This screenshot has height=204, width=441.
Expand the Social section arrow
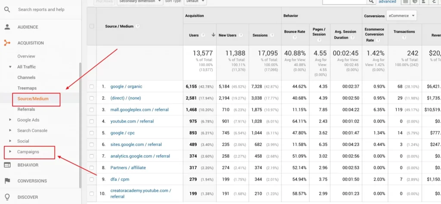click(x=10, y=141)
